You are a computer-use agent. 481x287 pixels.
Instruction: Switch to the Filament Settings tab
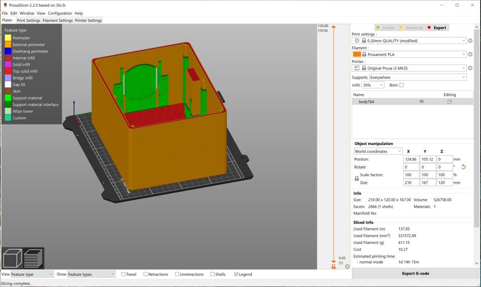click(57, 20)
